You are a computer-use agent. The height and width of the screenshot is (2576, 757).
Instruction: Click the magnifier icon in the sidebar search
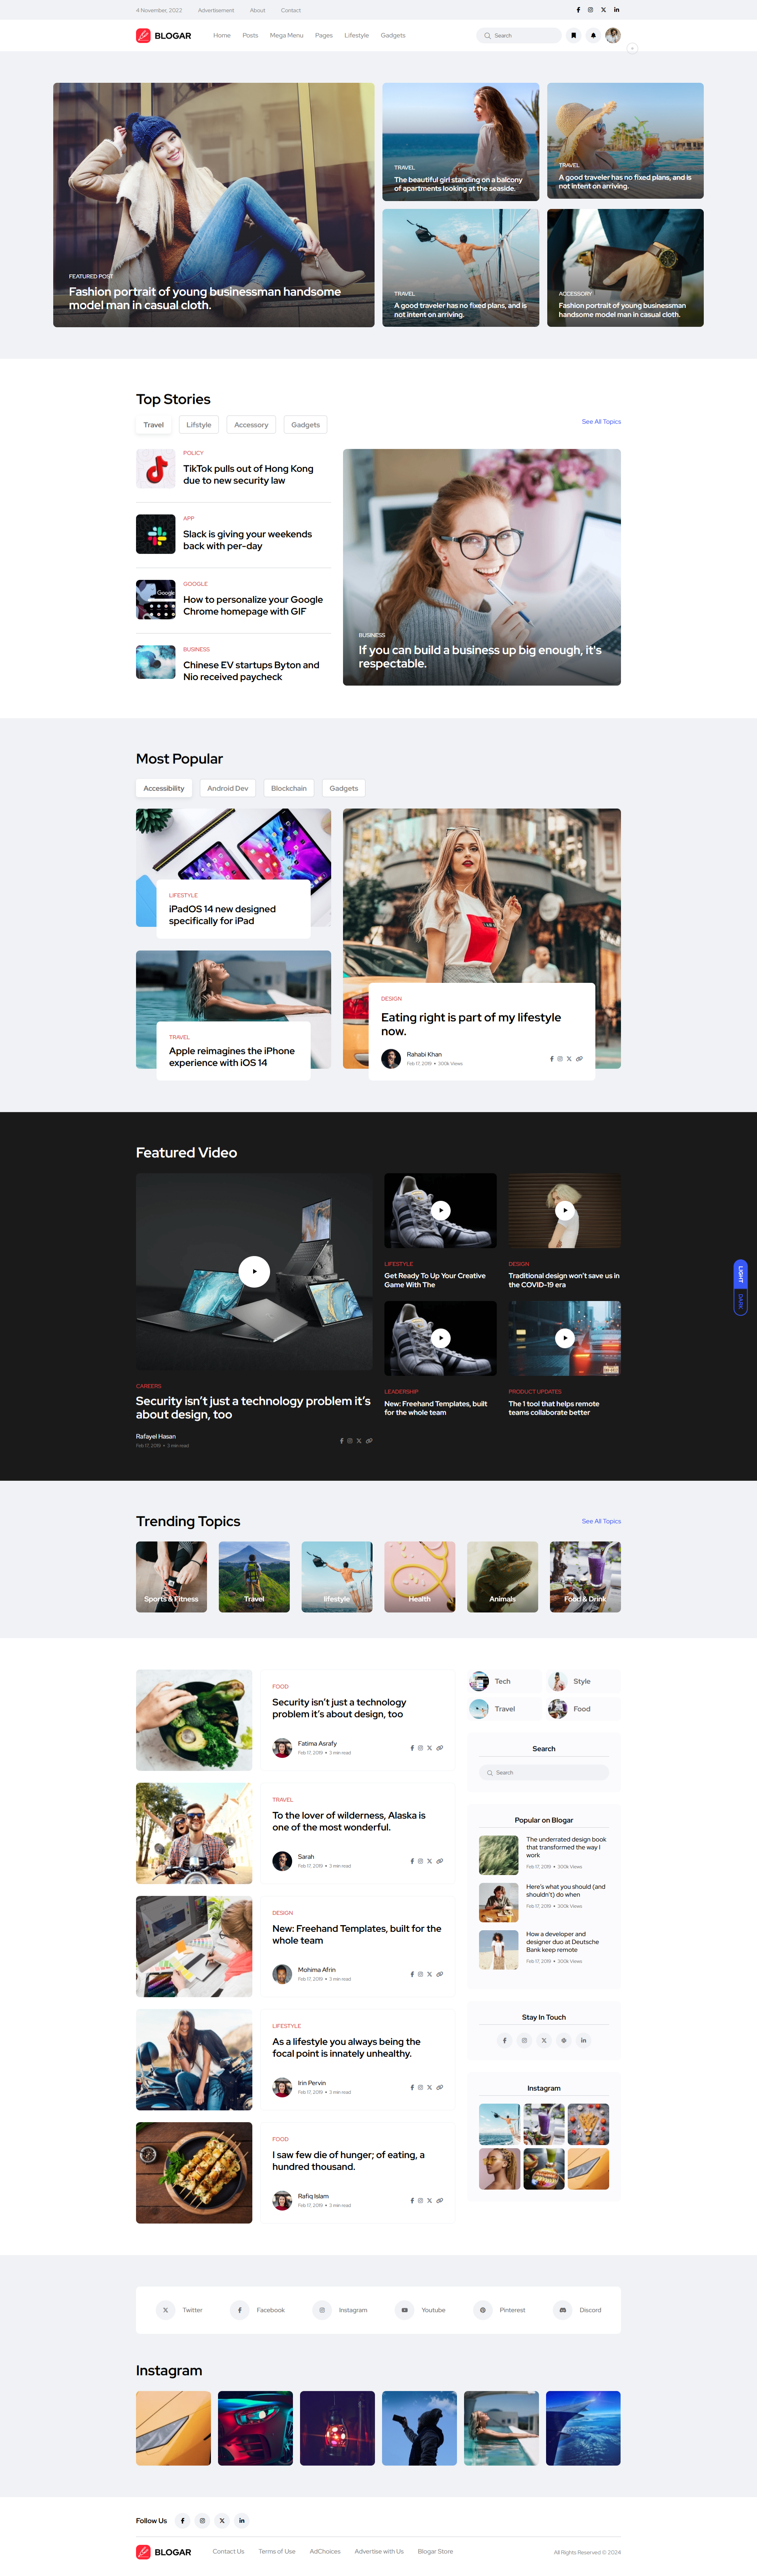coord(491,1772)
